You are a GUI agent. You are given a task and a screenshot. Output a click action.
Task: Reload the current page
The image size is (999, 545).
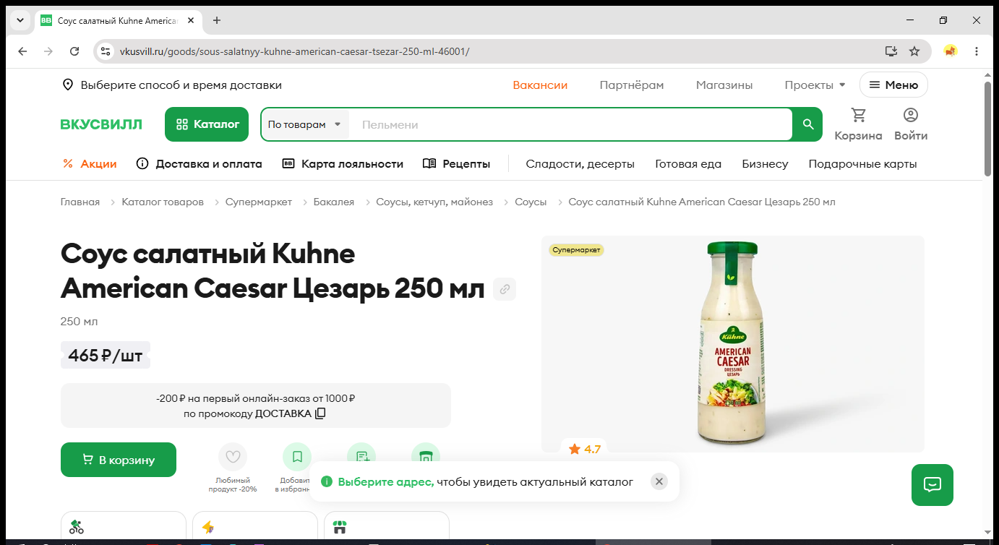(74, 51)
